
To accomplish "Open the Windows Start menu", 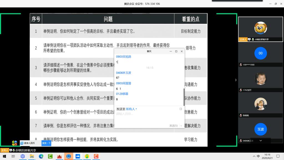I will (4, 156).
